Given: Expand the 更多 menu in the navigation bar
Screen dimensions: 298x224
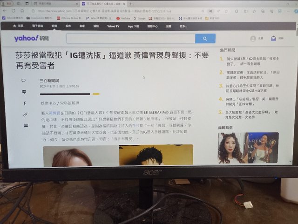Looking at the screenshot, I should (x=183, y=26).
